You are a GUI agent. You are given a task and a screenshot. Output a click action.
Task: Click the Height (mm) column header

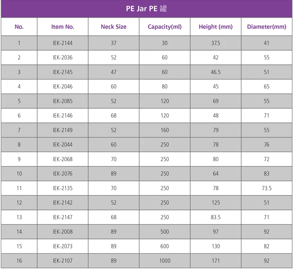point(216,27)
